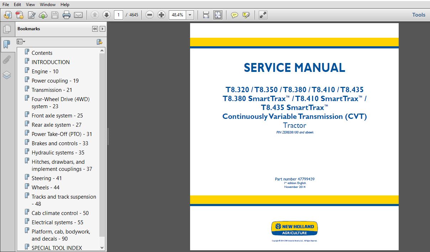Click the bookmarks panel right-arrow button
The height and width of the screenshot is (252, 430).
coord(103,29)
